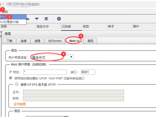The width and height of the screenshot is (156, 117).
Task: Sort by the 已完成 column header
Action: pos(66,26)
